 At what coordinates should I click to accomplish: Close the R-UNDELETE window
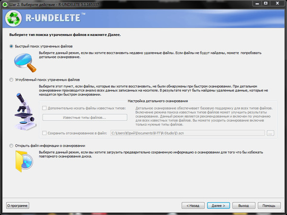[x=277, y=3]
